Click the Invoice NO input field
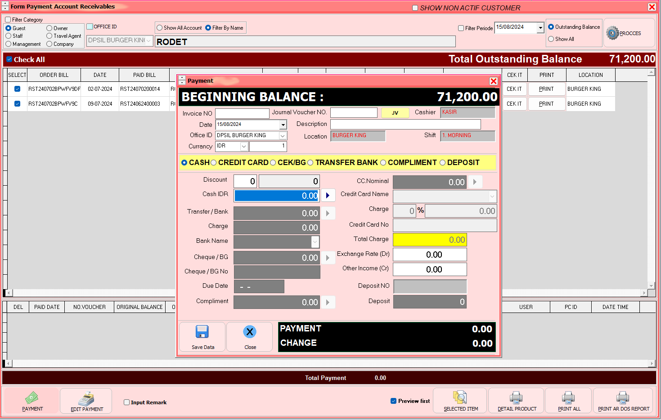 tap(242, 113)
